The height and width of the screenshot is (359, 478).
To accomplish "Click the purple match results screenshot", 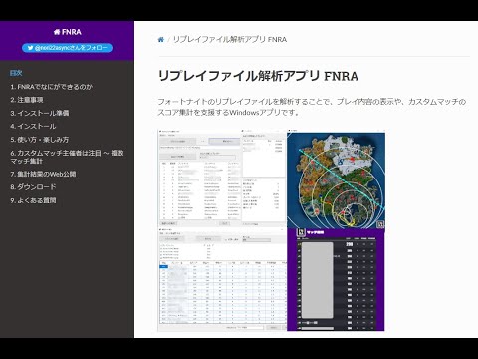I will pyautogui.click(x=336, y=279).
